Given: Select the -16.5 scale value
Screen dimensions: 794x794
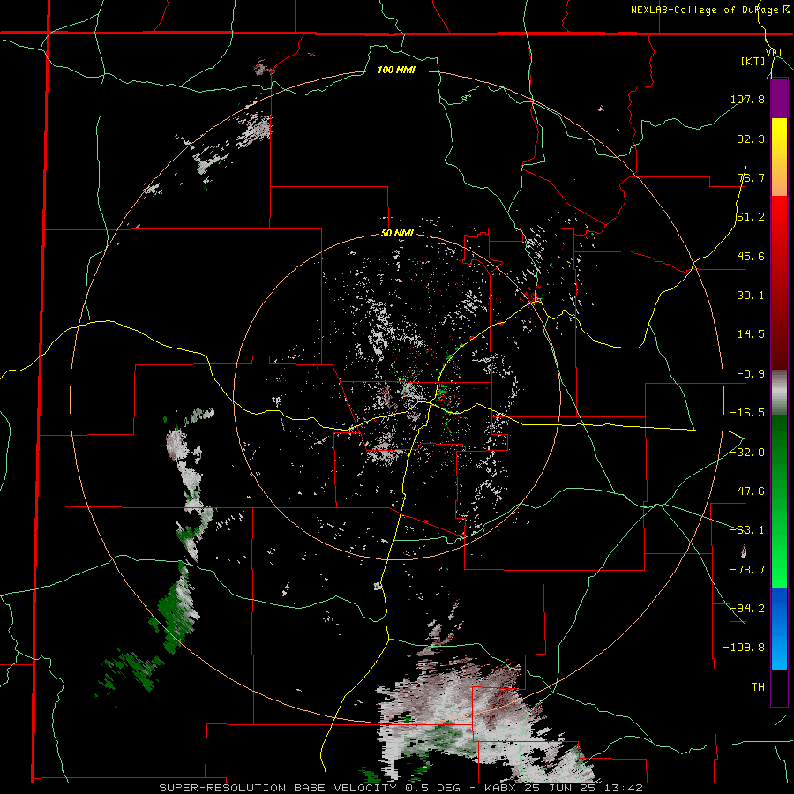Looking at the screenshot, I should tap(747, 413).
